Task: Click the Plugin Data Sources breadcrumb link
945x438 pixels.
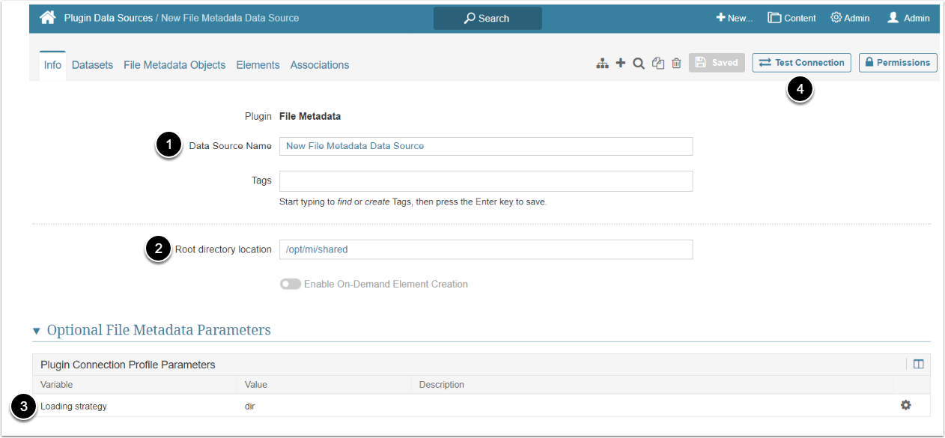Action: click(108, 18)
